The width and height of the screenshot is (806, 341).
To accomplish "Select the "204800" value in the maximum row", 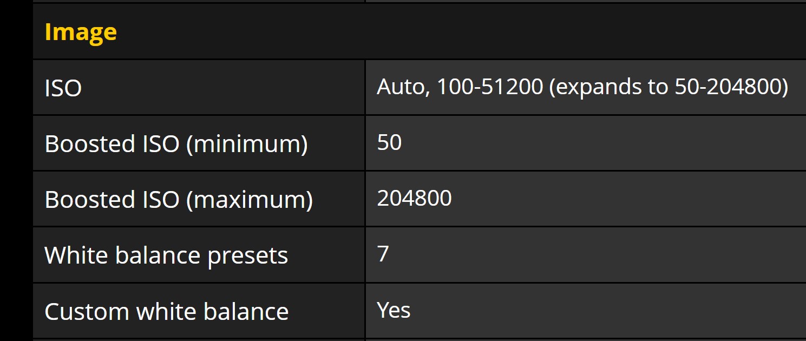I will pyautogui.click(x=414, y=199).
